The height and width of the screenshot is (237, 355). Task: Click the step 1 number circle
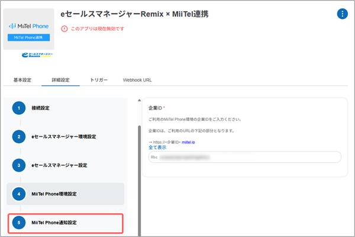(x=19, y=108)
